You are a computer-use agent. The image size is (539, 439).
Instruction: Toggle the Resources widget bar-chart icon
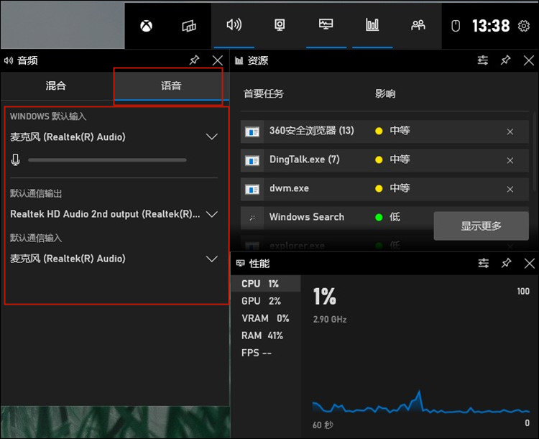[372, 24]
